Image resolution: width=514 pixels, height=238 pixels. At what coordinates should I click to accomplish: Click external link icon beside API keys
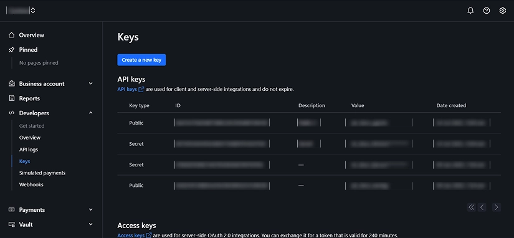(141, 89)
